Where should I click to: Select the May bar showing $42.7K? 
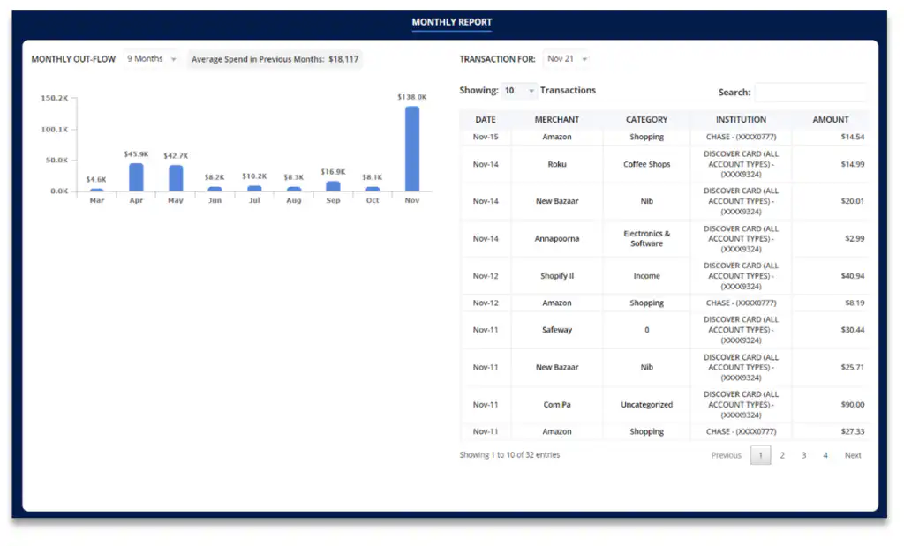click(x=176, y=178)
